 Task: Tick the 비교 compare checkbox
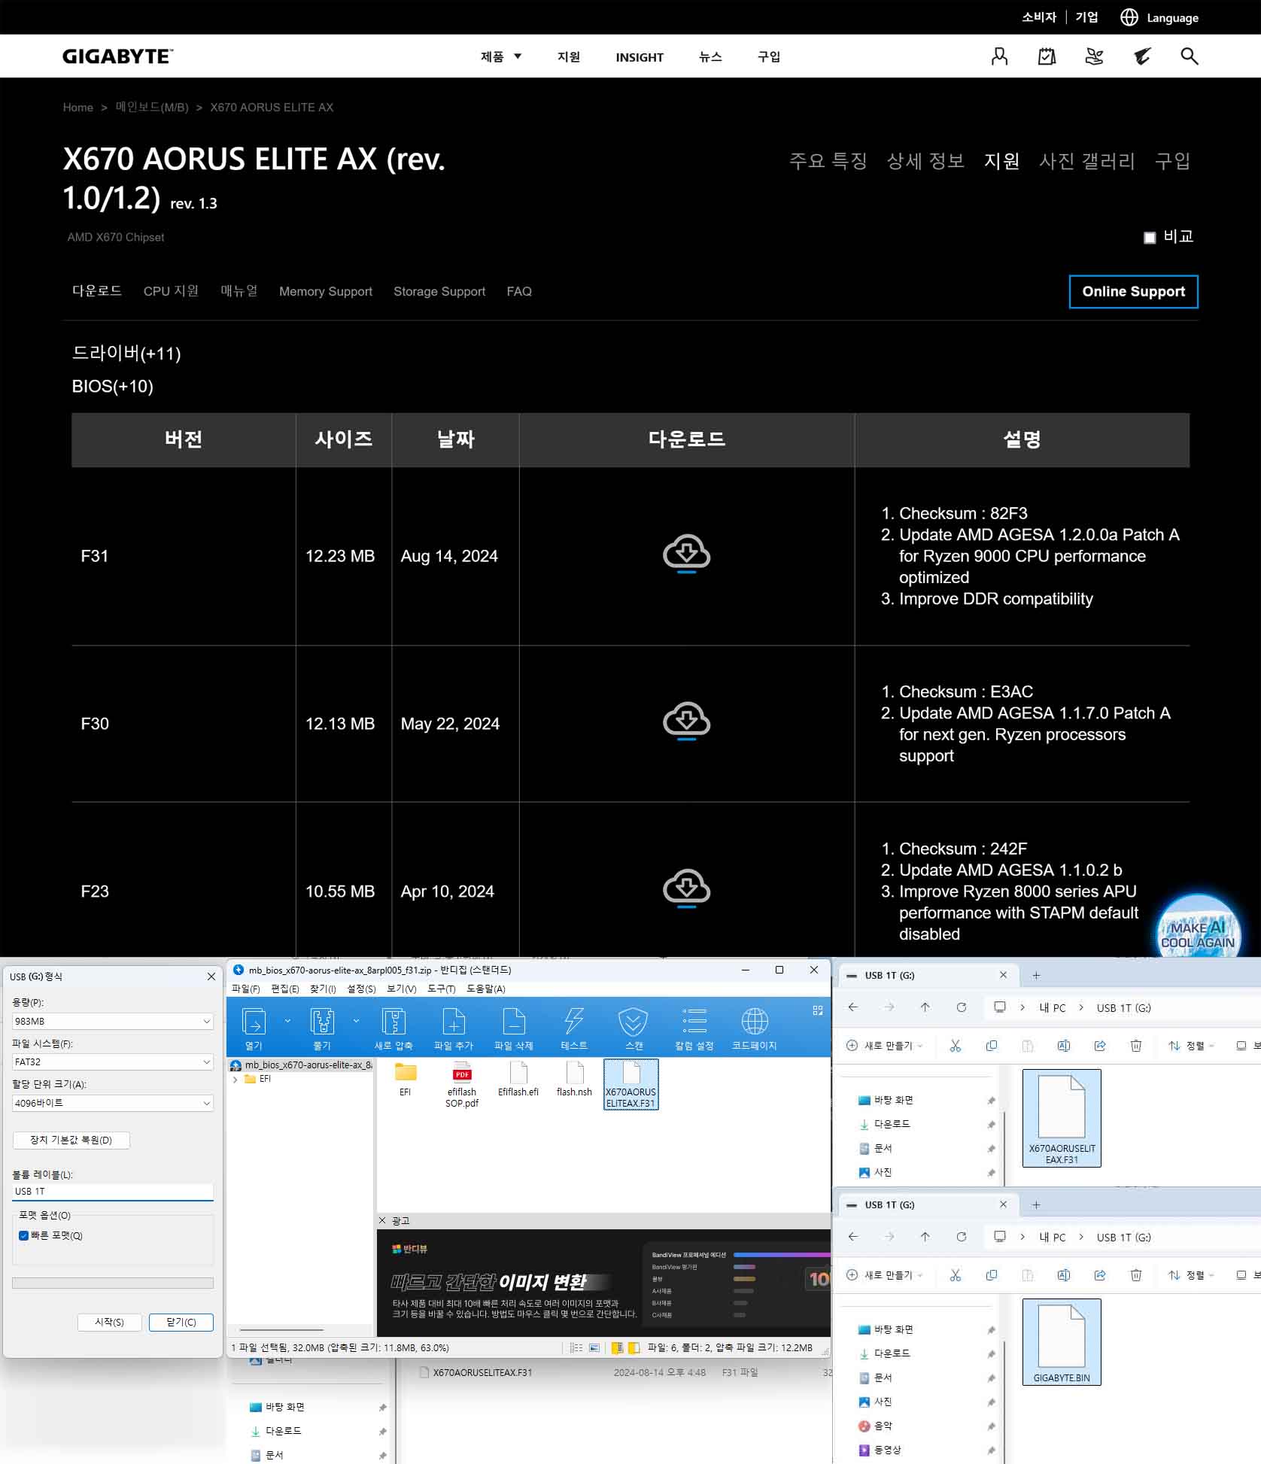click(1150, 238)
